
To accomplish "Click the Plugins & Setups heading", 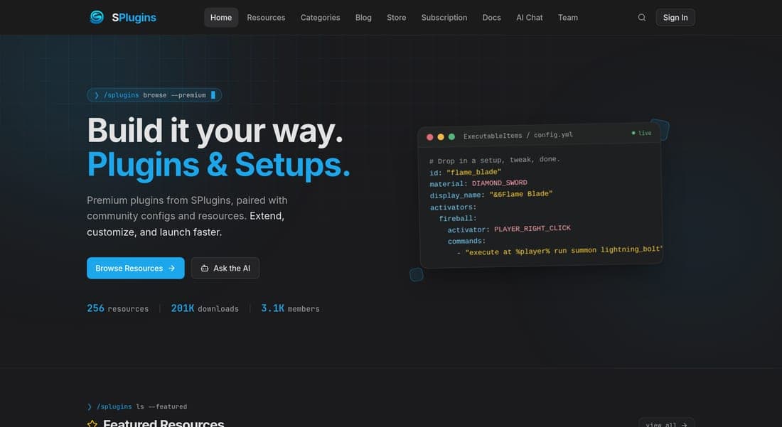I will 218,165.
